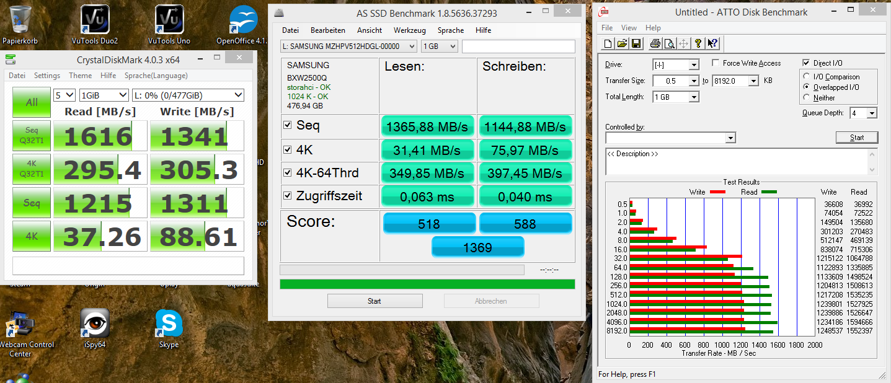Click the total score 1369 box

[x=477, y=247]
